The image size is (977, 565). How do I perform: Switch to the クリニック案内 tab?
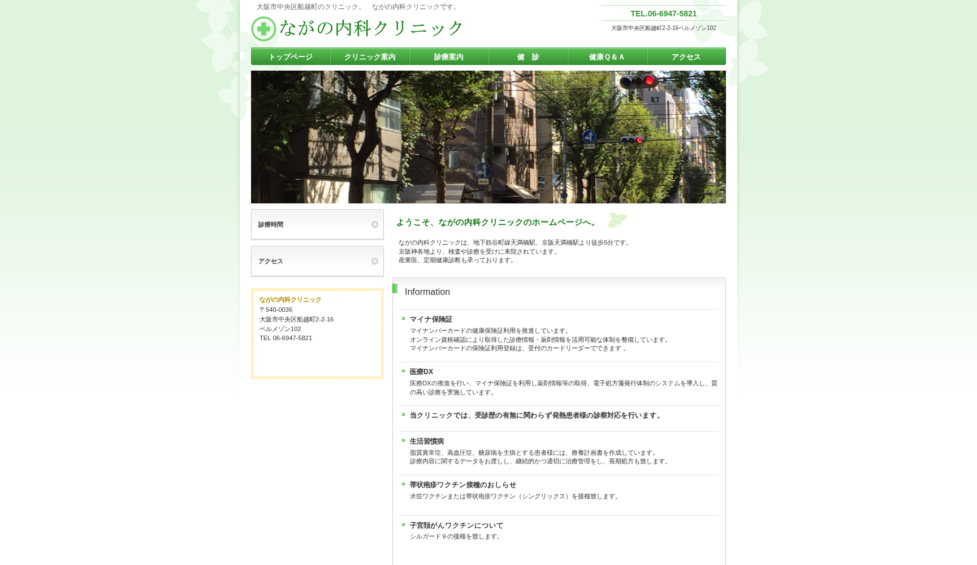[370, 56]
